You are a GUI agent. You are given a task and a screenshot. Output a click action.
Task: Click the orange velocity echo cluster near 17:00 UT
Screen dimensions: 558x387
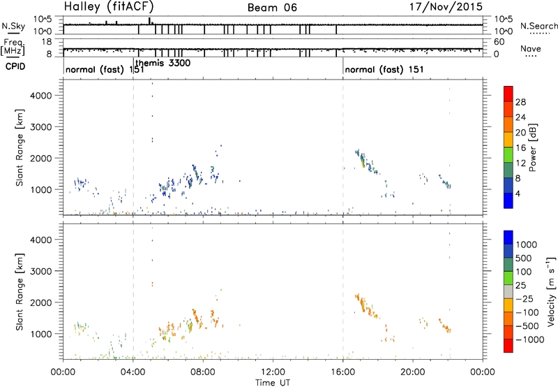pos(367,306)
